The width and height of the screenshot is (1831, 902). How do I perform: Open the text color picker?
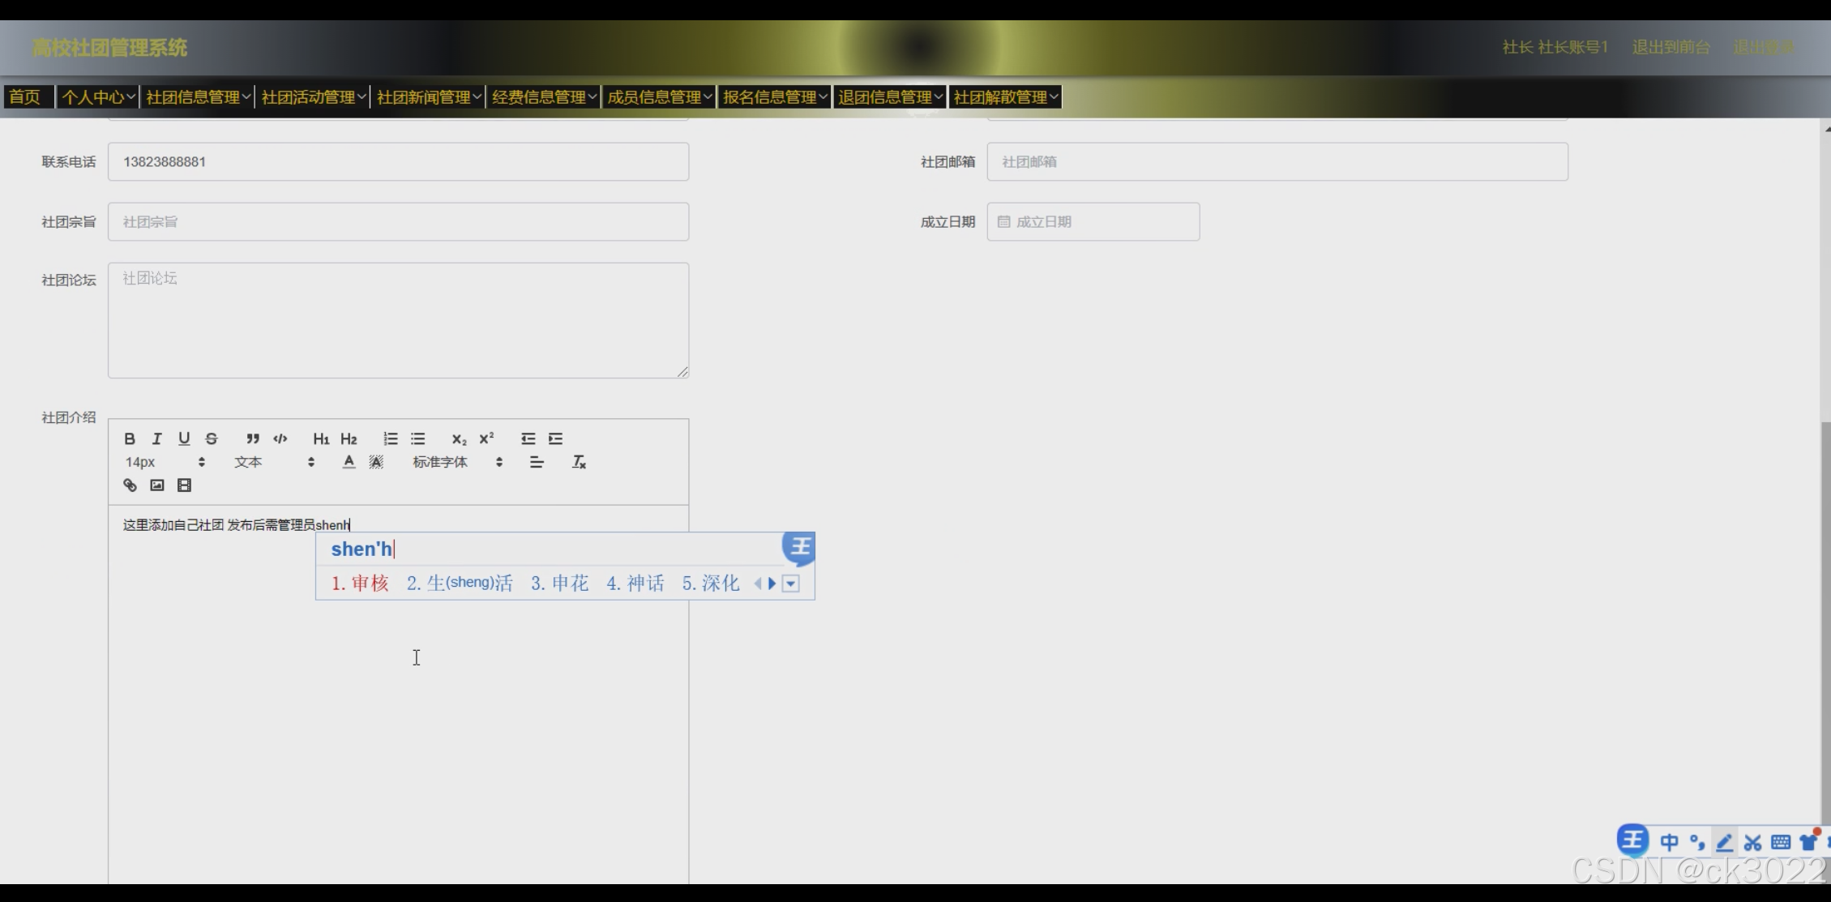(349, 462)
